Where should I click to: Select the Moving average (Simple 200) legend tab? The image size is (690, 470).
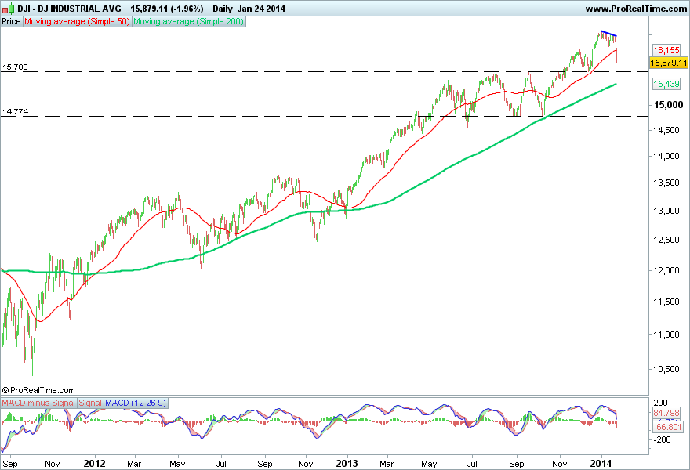[188, 22]
